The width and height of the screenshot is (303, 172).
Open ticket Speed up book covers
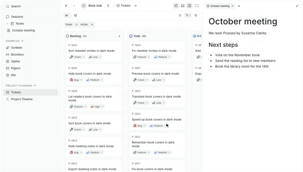157,119
